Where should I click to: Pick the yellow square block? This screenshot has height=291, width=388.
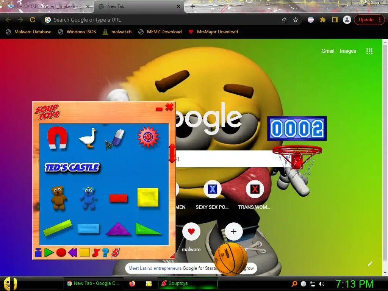click(148, 197)
